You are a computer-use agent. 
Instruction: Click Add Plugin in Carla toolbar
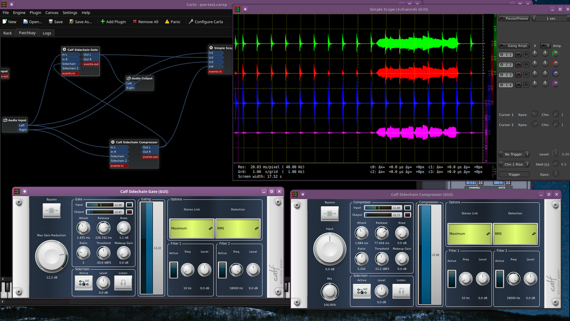point(113,21)
